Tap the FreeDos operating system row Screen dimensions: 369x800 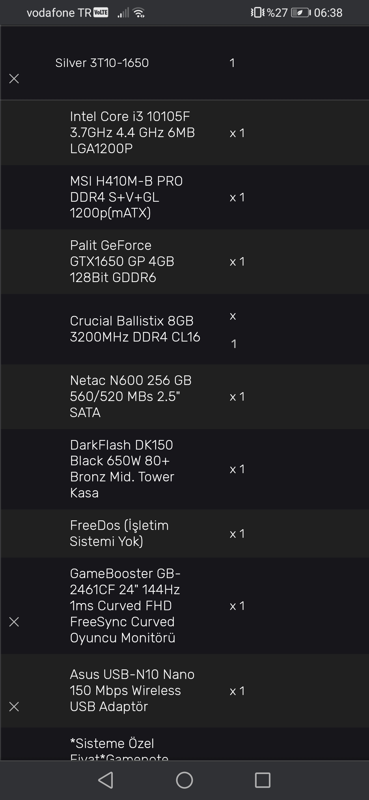point(119,533)
